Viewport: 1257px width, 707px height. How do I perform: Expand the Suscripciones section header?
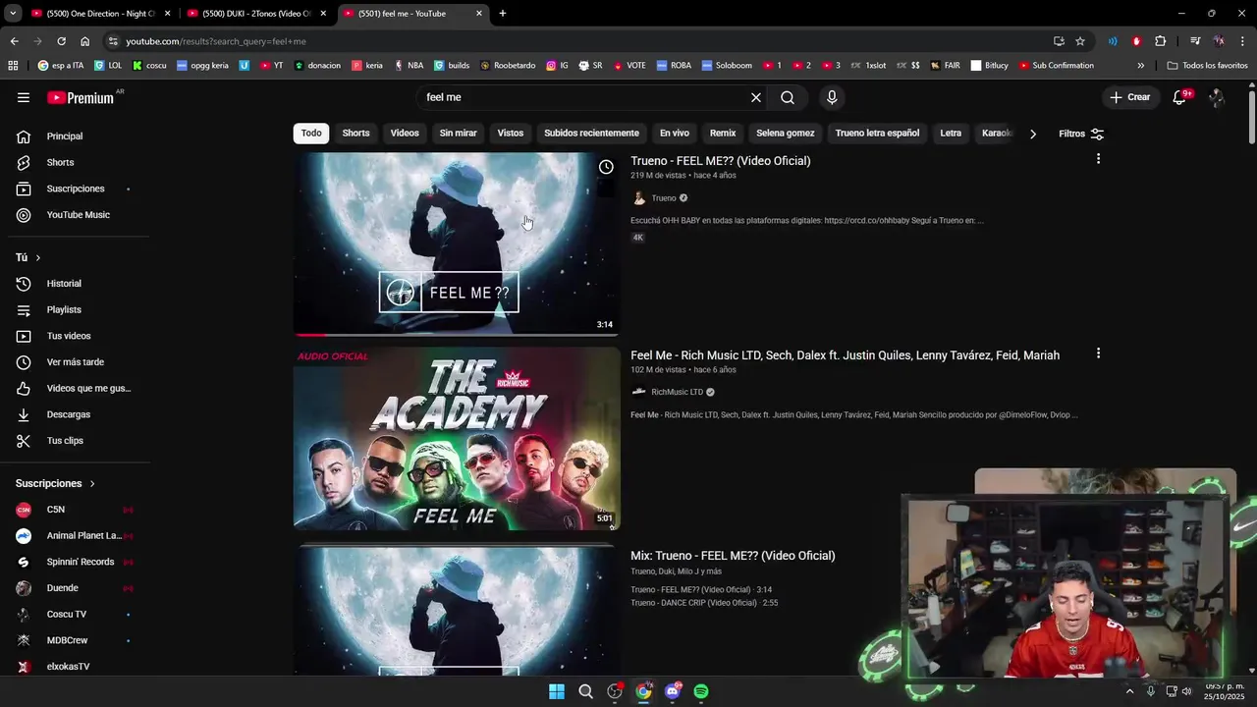click(56, 483)
